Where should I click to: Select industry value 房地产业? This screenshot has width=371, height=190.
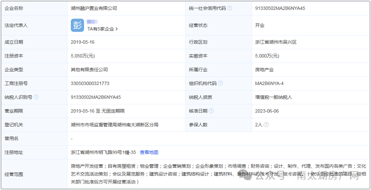coord(264,69)
